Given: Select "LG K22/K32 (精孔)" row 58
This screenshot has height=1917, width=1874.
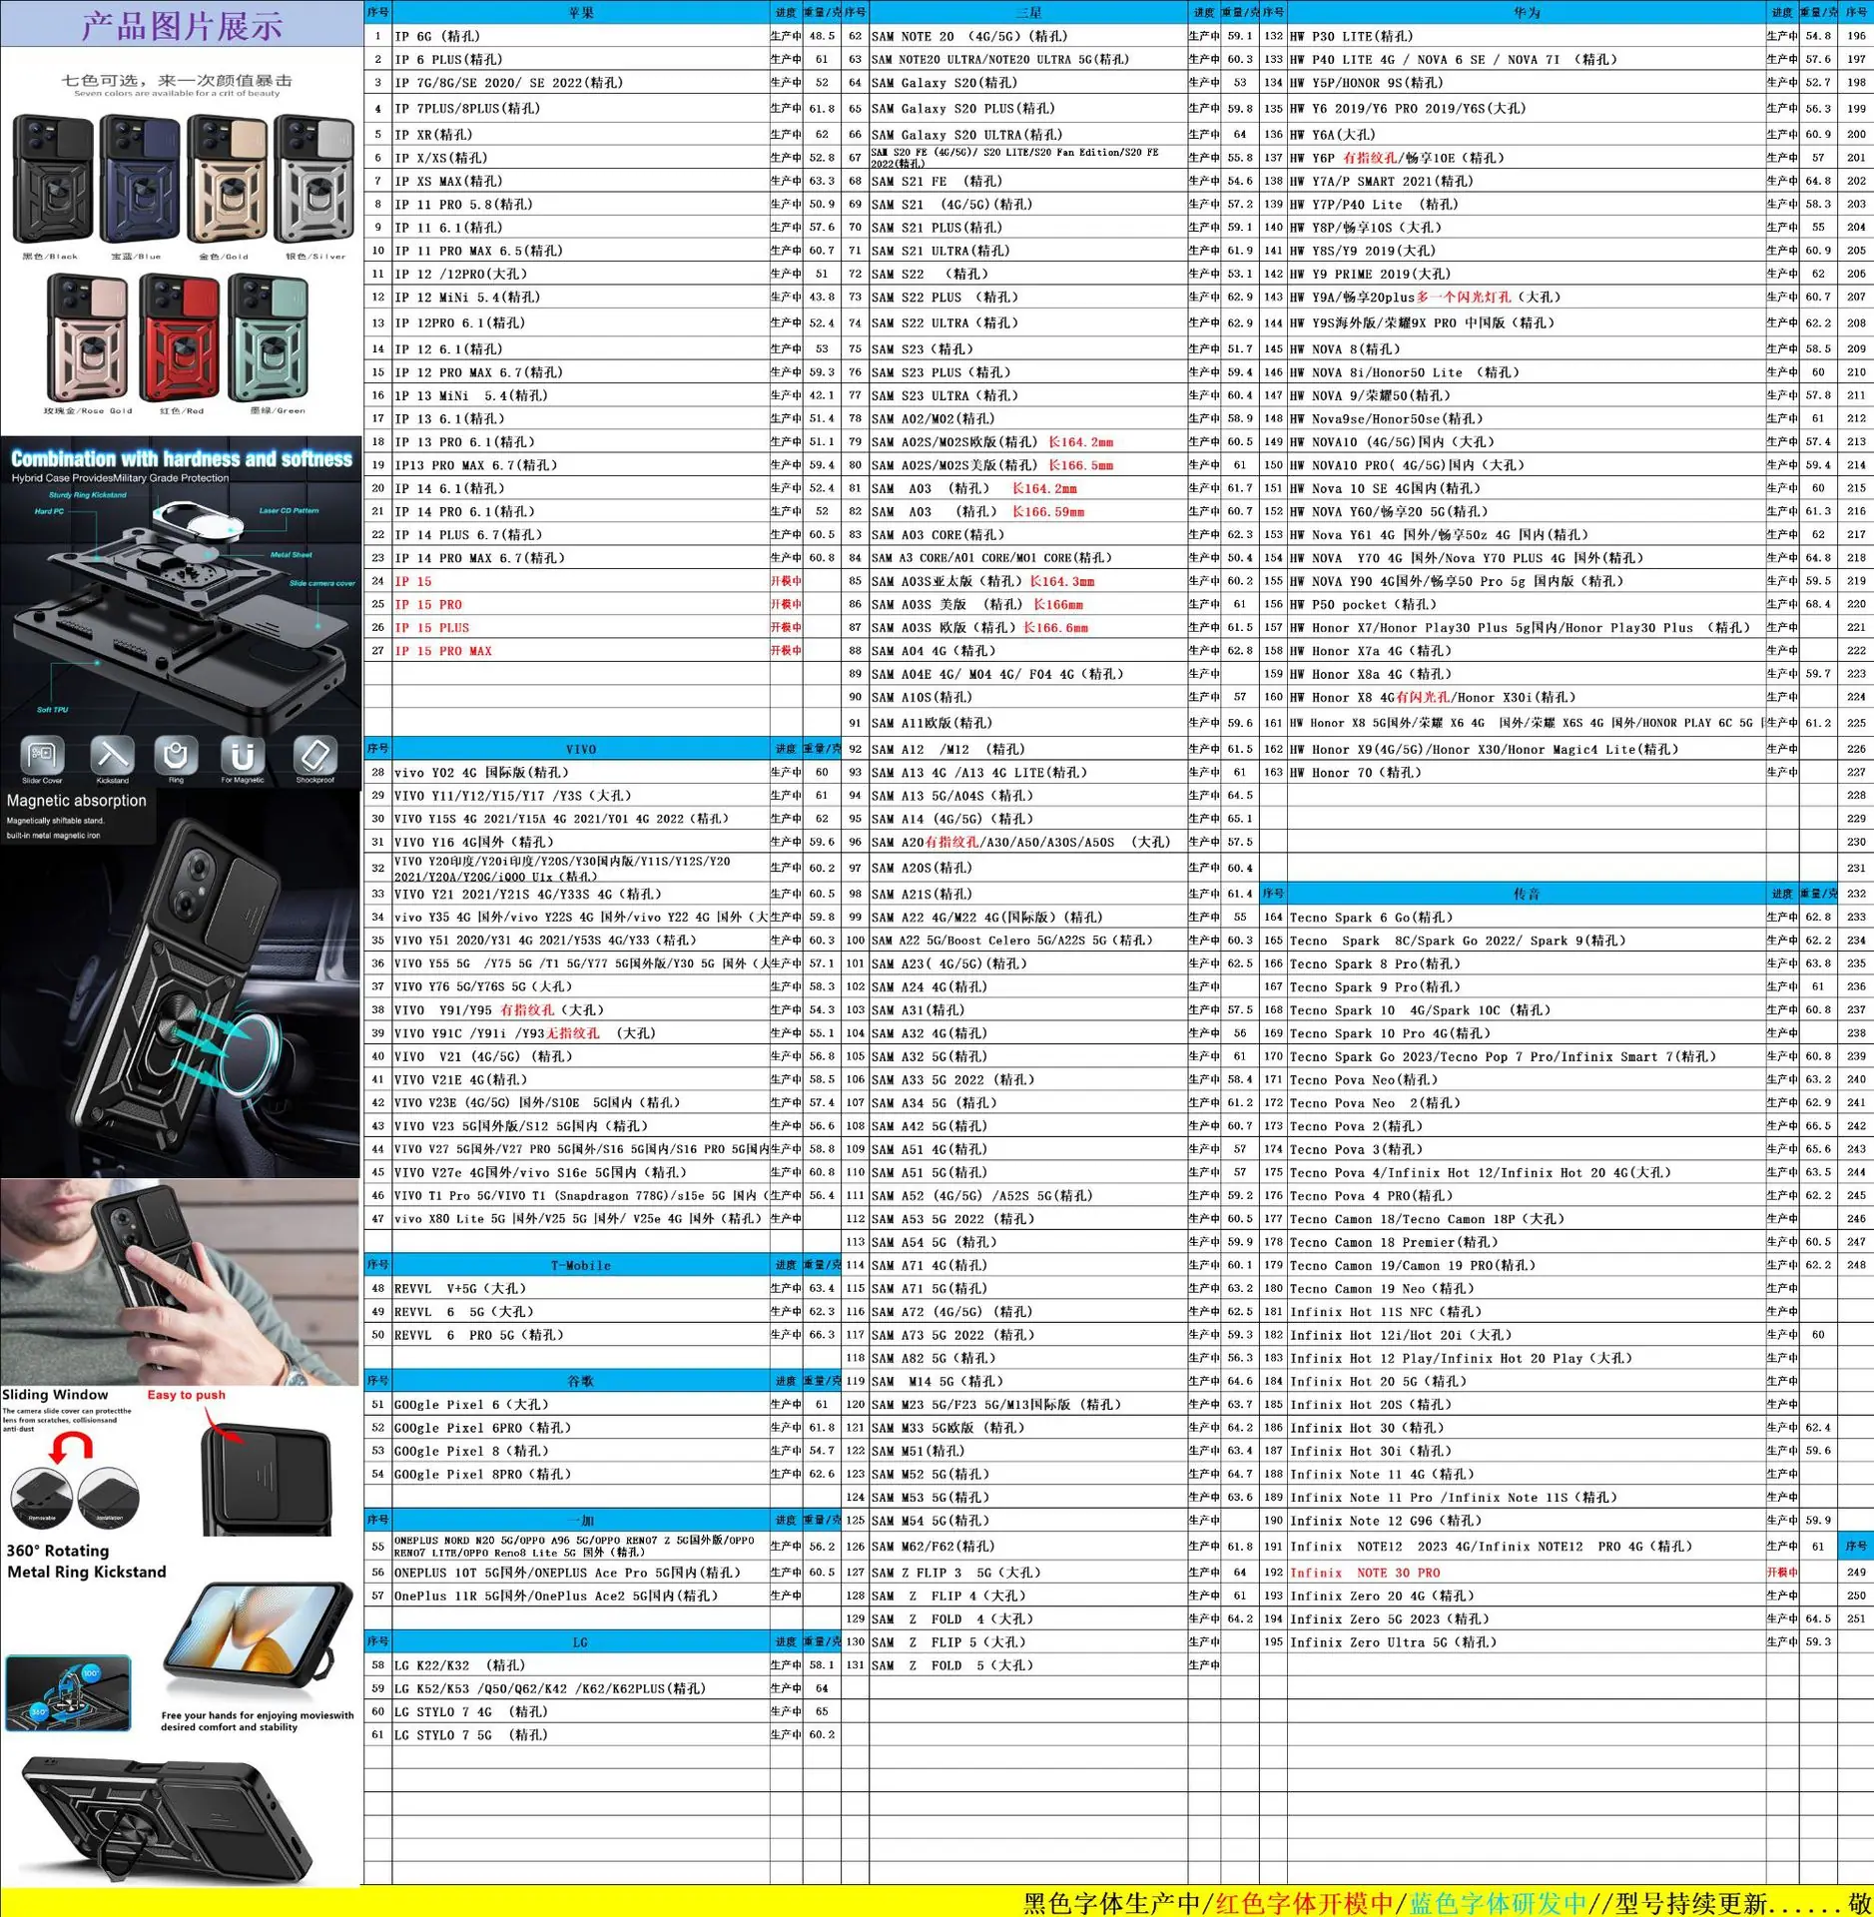Looking at the screenshot, I should tap(581, 1665).
